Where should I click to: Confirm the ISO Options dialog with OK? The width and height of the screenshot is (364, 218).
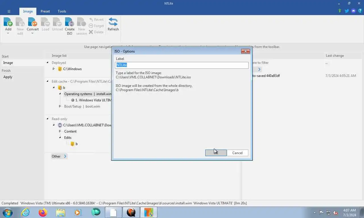(216, 153)
